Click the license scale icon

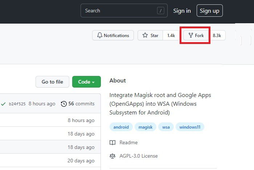tap(112, 156)
